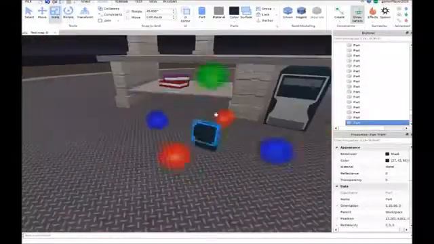The height and width of the screenshot is (244, 434).
Task: Click the BrickColor black swatch
Action: [387, 154]
